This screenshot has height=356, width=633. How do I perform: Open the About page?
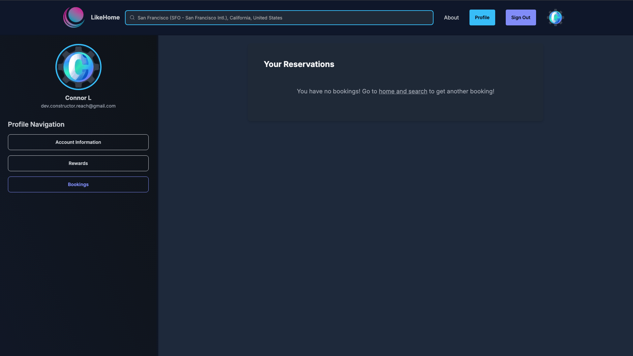click(451, 17)
